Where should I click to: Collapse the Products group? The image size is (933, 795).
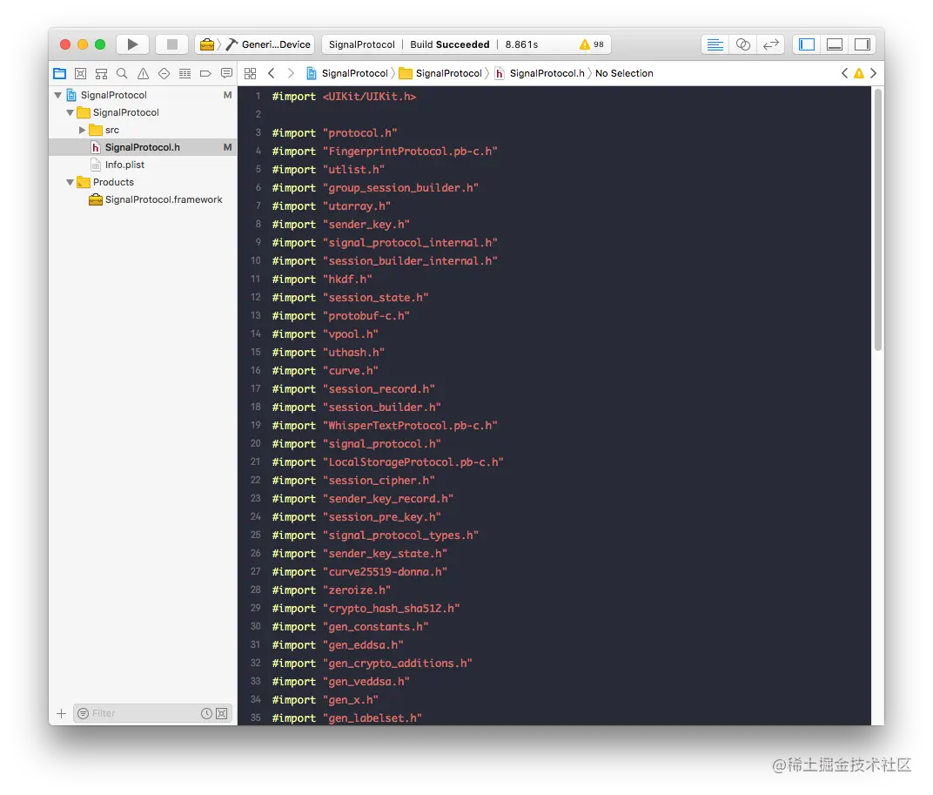pyautogui.click(x=70, y=182)
